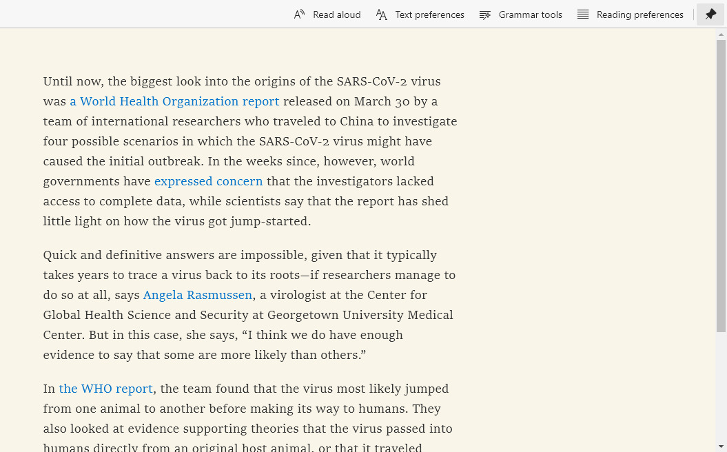Click the Text preferences font-size icon
Screen dimensions: 727x452
[x=382, y=14]
